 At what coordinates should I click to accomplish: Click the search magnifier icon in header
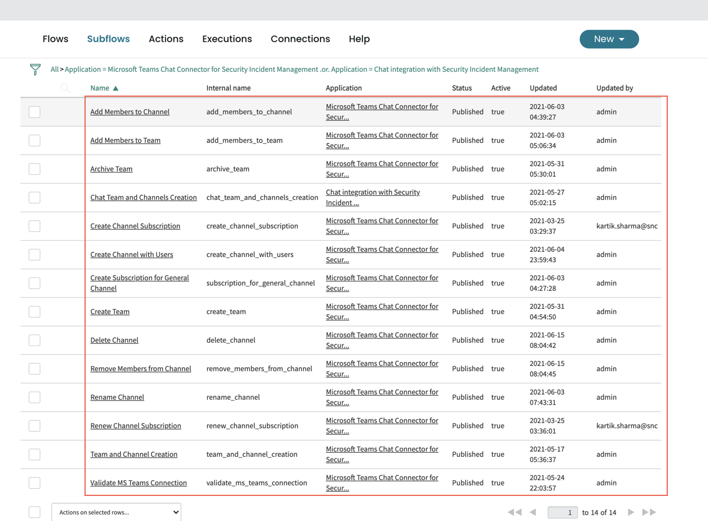pyautogui.click(x=65, y=88)
